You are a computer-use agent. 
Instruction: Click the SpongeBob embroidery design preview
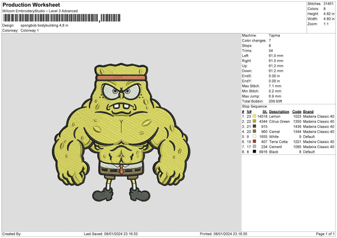tap(121, 132)
